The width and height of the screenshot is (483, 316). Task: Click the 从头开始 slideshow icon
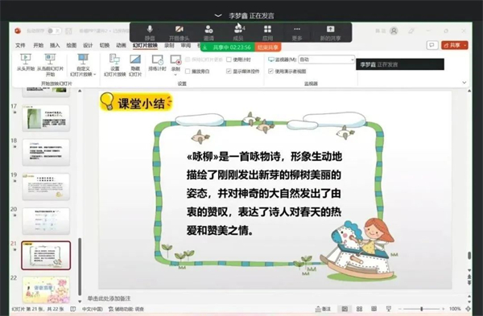[x=26, y=59]
